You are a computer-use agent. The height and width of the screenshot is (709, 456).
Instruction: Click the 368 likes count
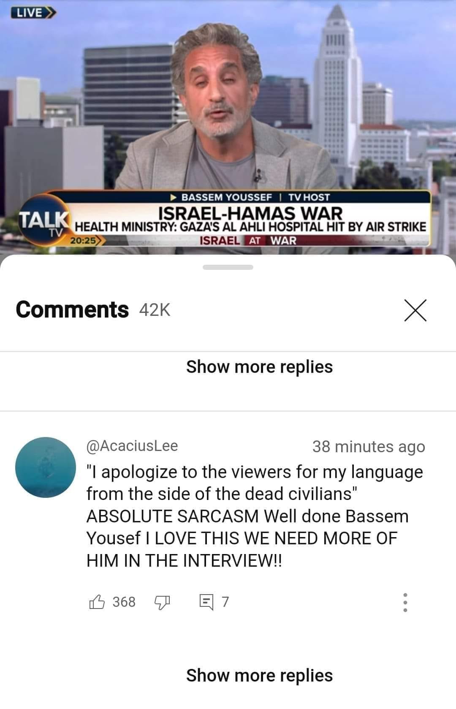click(124, 602)
